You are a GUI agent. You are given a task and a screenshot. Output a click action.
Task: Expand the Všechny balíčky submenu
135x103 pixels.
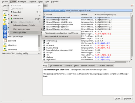tap(26, 33)
